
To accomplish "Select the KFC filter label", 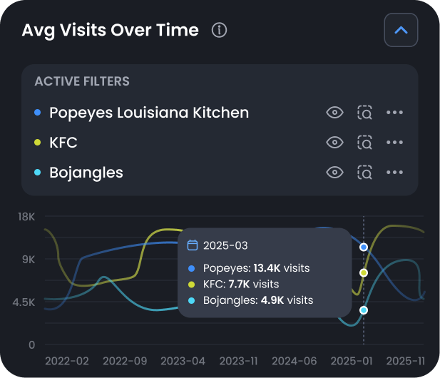I will point(63,143).
